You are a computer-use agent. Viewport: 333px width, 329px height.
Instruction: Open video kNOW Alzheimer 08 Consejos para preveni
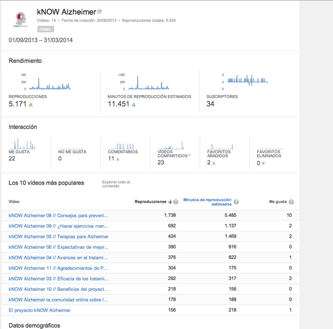59,216
